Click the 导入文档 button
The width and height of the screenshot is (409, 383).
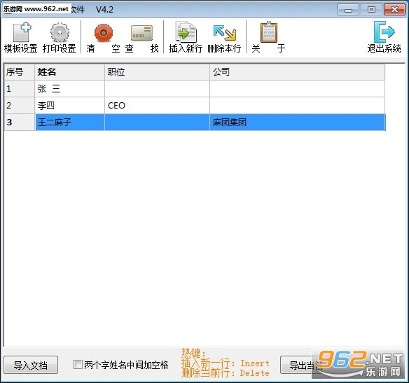(31, 365)
